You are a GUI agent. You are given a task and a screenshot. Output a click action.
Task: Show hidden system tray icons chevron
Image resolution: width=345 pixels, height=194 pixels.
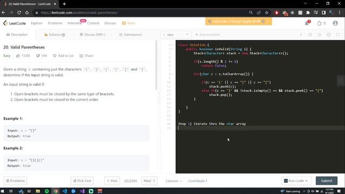click(304, 191)
